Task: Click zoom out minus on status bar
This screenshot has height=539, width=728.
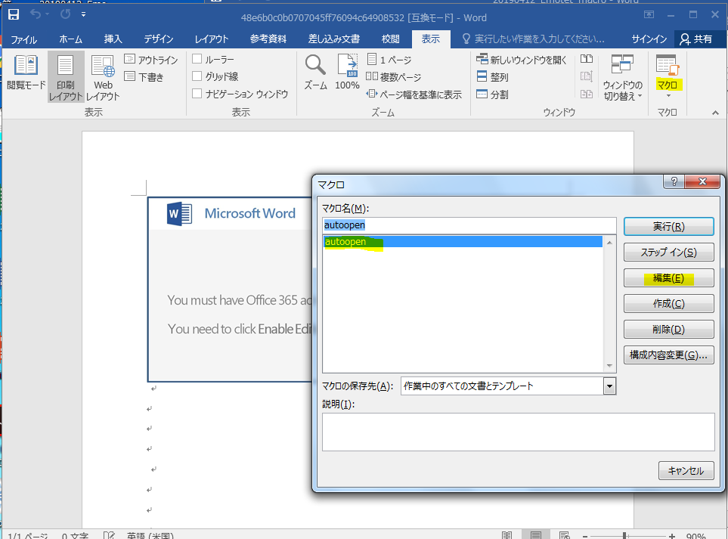Action: click(585, 536)
